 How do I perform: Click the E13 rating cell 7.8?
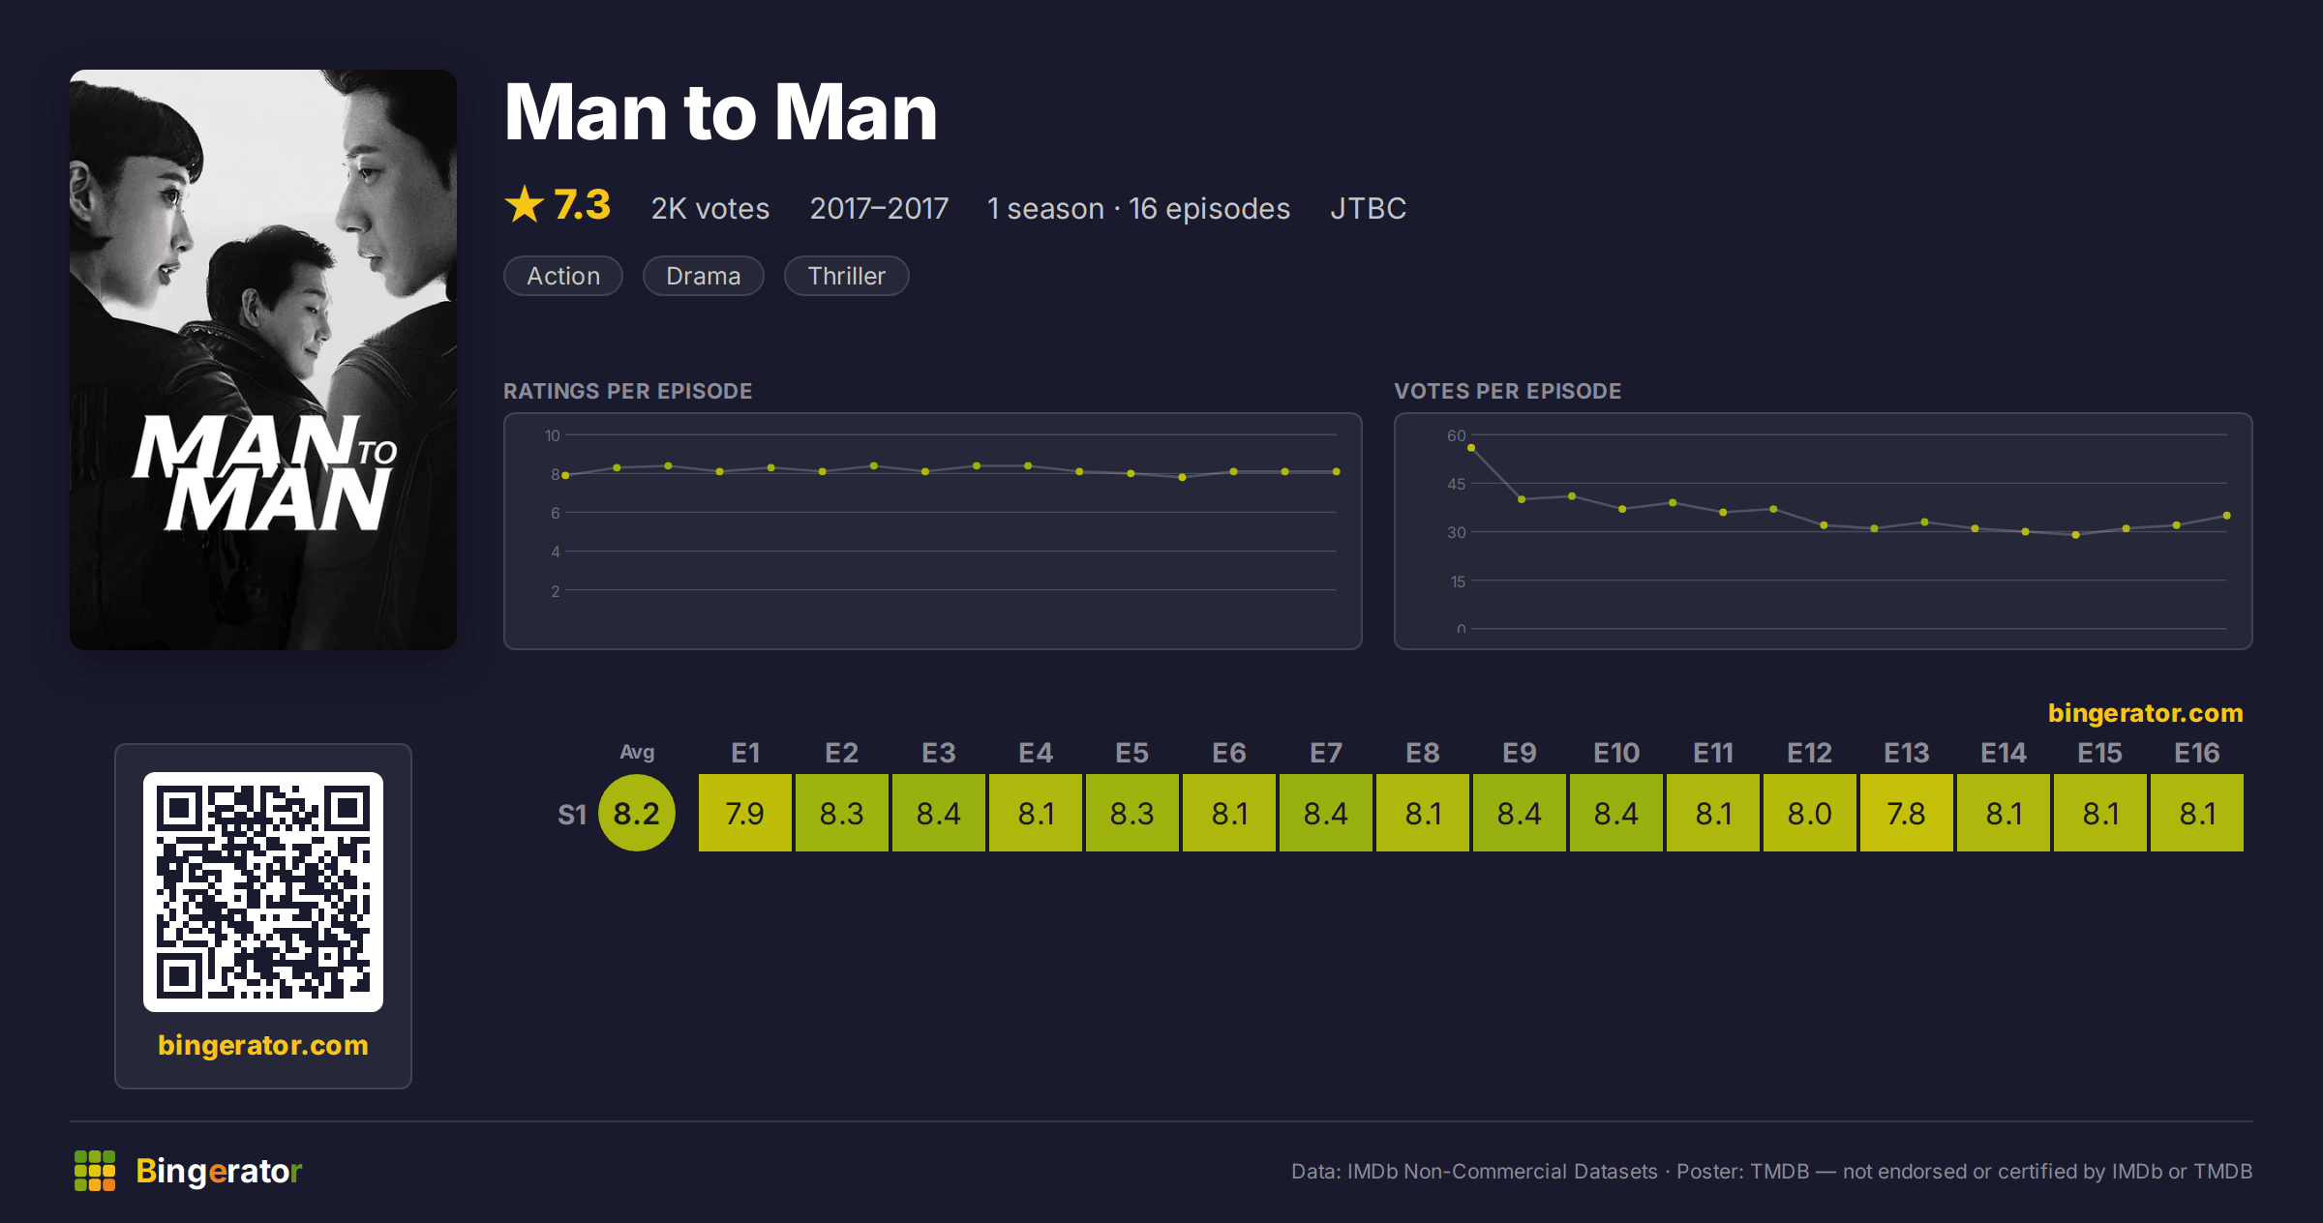[x=1907, y=813]
